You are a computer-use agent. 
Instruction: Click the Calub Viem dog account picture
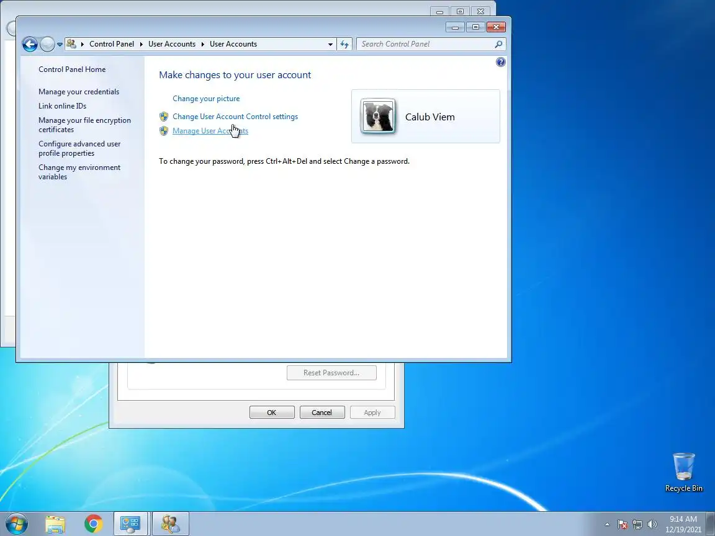(378, 116)
